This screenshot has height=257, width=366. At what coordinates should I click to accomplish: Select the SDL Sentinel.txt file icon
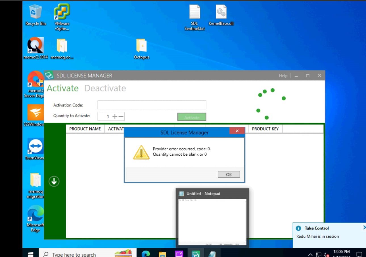194,18
